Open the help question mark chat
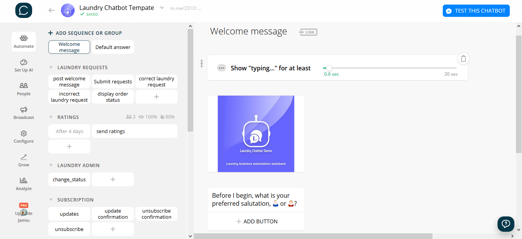 506,224
